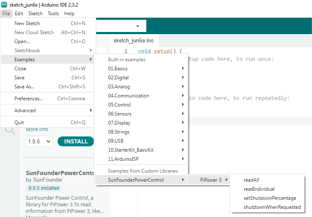Click Examples from Custom Libraries header

point(143,171)
